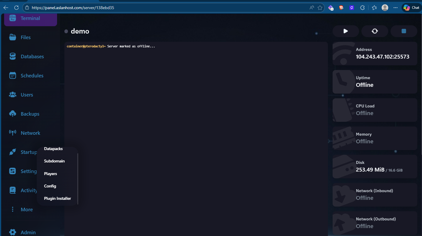Click the Admin gear icon

[12, 232]
